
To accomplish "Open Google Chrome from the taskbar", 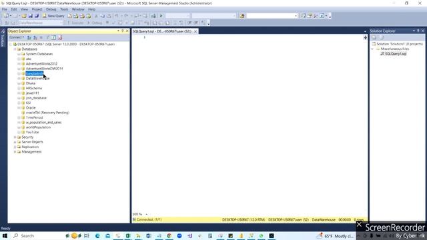I will pyautogui.click(x=169, y=235).
